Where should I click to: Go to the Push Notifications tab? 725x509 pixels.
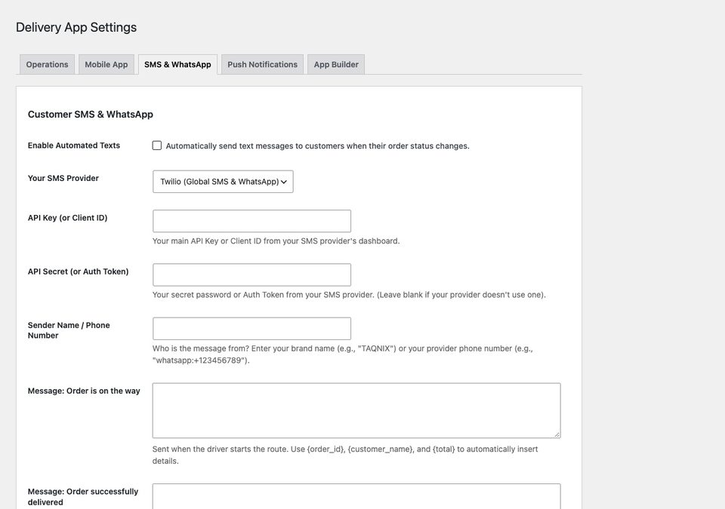tap(262, 65)
